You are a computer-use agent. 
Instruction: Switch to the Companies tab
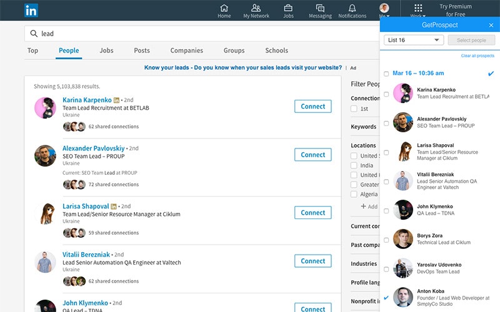point(186,51)
